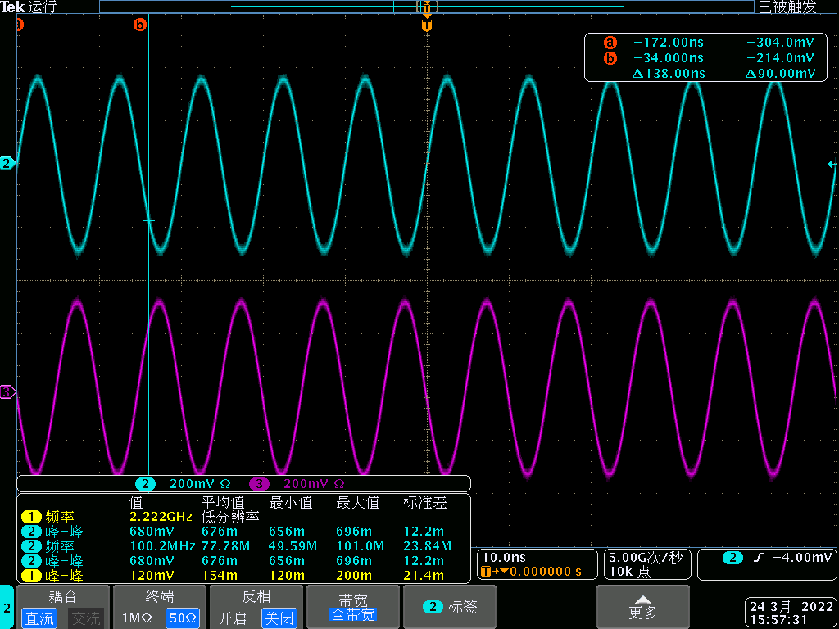Click the 低分辨率 low resolution note
Image resolution: width=839 pixels, height=629 pixels.
coord(230,517)
